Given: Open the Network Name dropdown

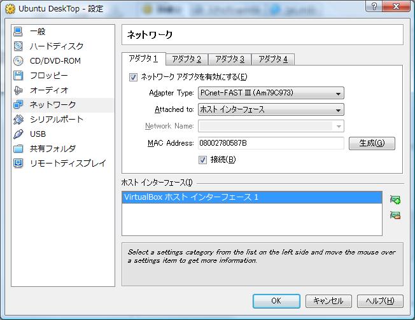Looking at the screenshot, I should click(271, 126).
